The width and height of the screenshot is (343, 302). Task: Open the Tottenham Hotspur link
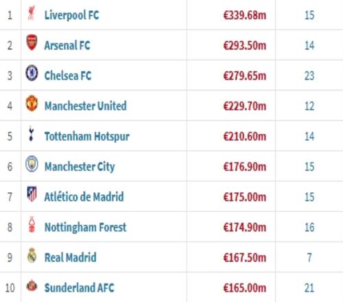point(87,137)
